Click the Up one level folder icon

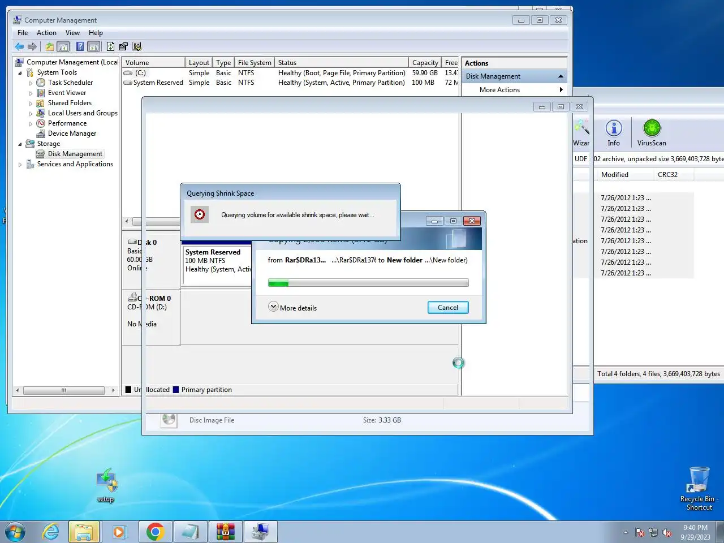(x=50, y=46)
